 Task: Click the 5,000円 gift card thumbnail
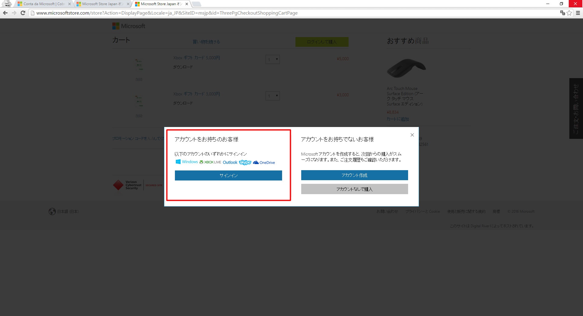pyautogui.click(x=139, y=64)
